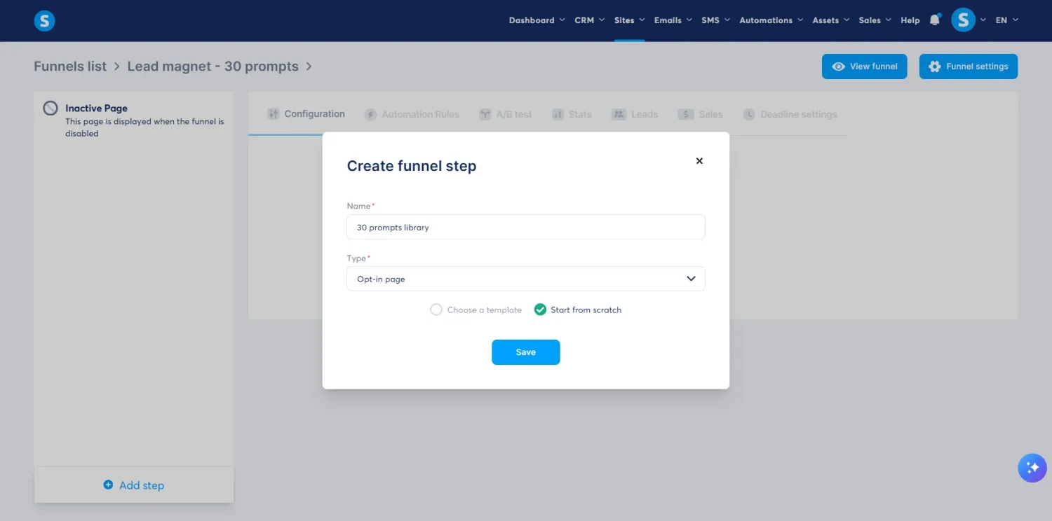Viewport: 1052px width, 521px height.
Task: Click the A/B test tab icon
Action: [x=485, y=114]
